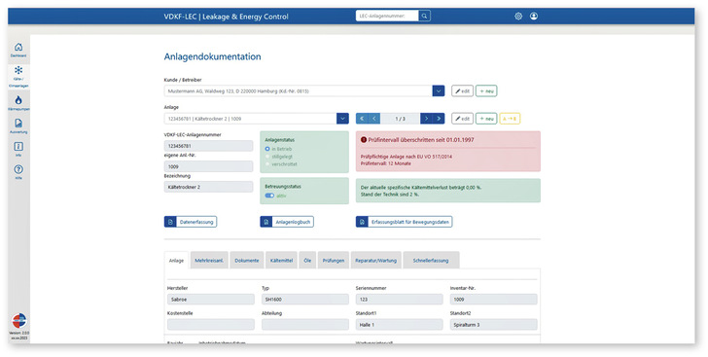Viewport: 708px width, 357px height.
Task: Switch to the Prüfungen tab
Action: pyautogui.click(x=334, y=261)
